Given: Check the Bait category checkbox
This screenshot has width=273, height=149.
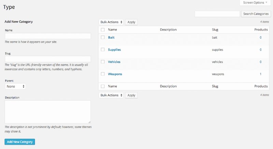Looking at the screenshot, I should tap(103, 38).
